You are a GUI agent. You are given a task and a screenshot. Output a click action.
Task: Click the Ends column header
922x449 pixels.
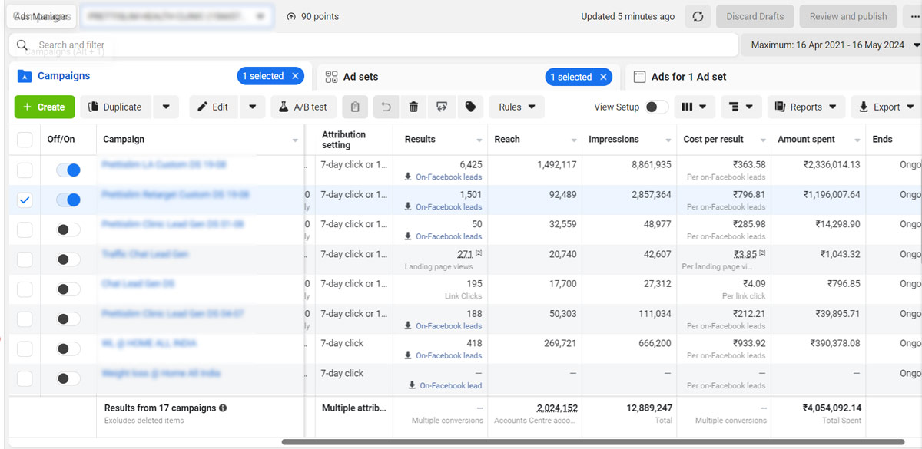tap(882, 140)
